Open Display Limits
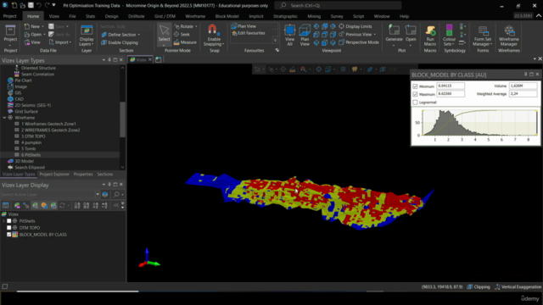The height and width of the screenshot is (305, 543). point(355,26)
